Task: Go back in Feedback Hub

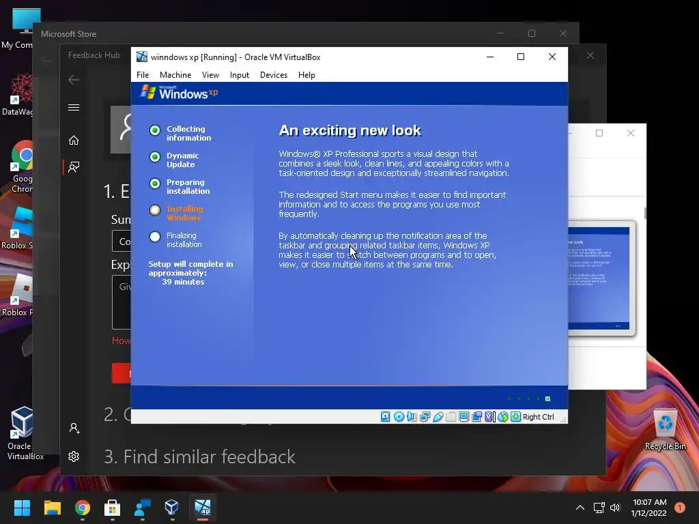Action: pyautogui.click(x=74, y=80)
